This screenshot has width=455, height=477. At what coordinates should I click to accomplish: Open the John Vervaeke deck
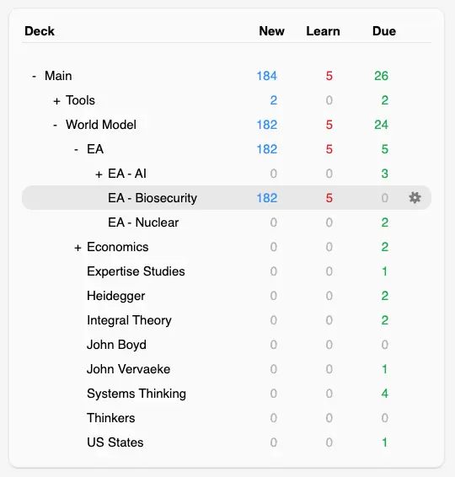128,369
